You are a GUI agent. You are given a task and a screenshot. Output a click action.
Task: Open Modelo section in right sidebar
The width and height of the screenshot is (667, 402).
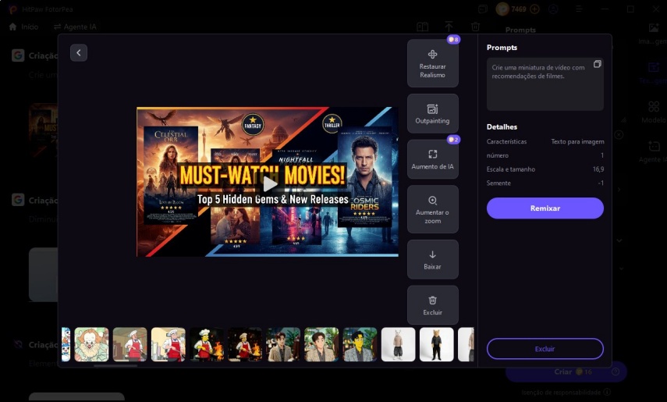tap(654, 112)
